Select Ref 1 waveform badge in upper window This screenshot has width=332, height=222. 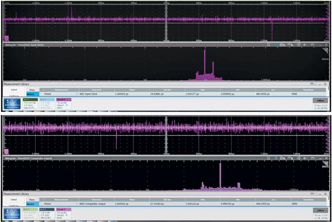[x=30, y=103]
